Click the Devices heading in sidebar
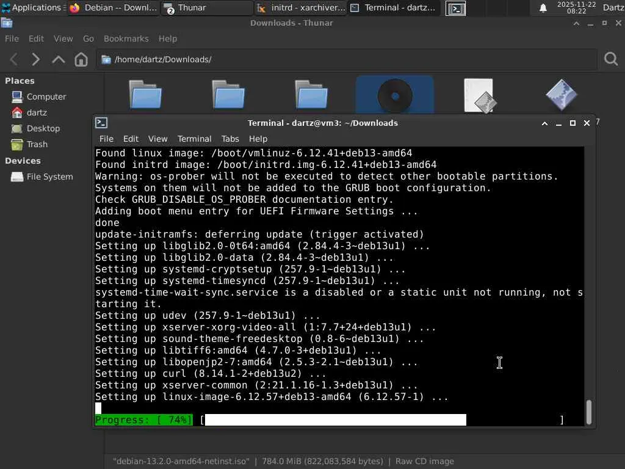Screen dimensions: 625x469 coord(23,161)
